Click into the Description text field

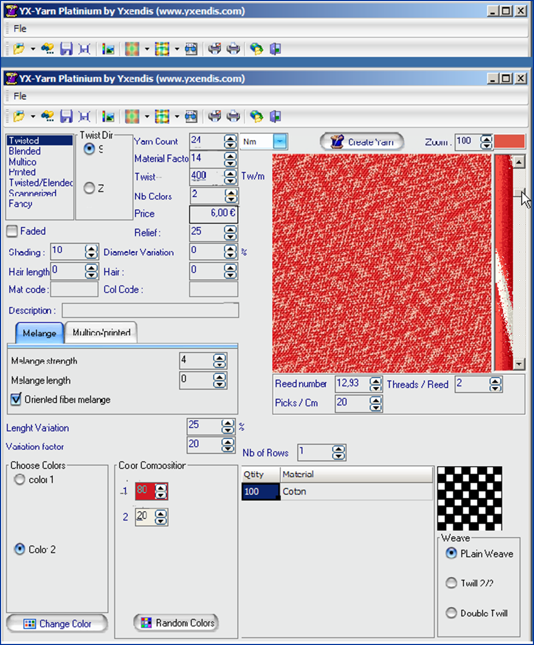point(150,310)
